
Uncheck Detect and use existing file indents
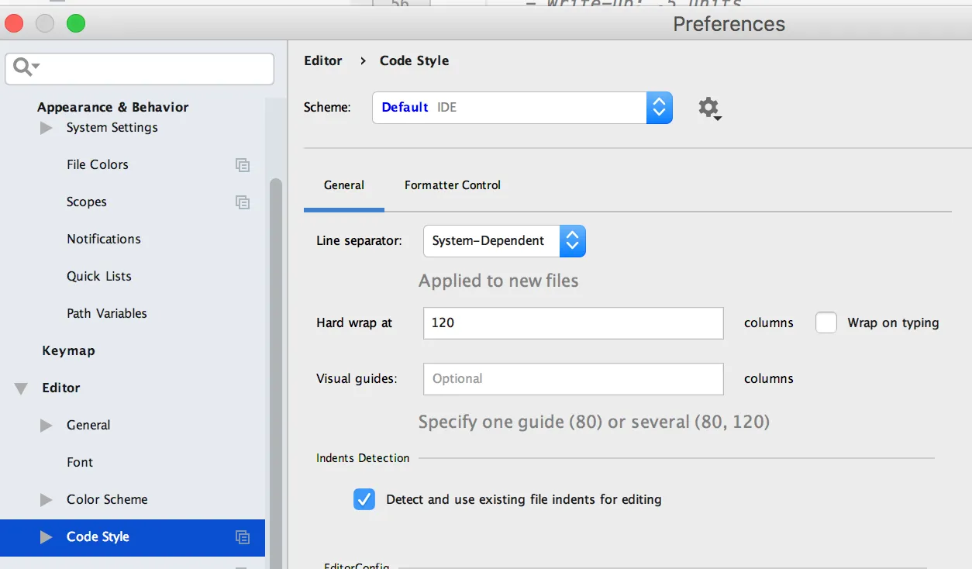tap(364, 500)
